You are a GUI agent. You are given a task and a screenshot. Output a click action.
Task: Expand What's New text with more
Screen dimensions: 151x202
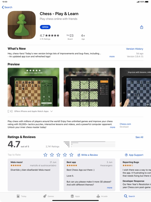coord(112,56)
